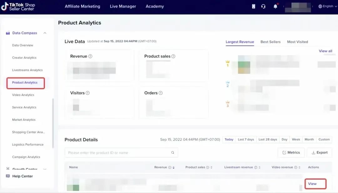
Task: Open the notifications bell
Action: (x=275, y=6)
